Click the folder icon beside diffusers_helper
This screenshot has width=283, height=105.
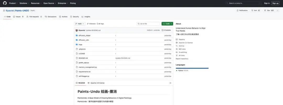point(77,36)
